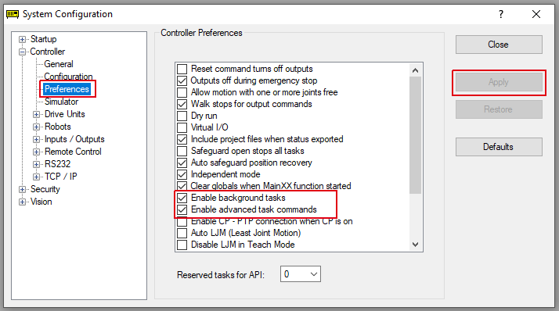Viewport: 559px width, 311px height.
Task: Click the Defaults button
Action: tap(499, 147)
